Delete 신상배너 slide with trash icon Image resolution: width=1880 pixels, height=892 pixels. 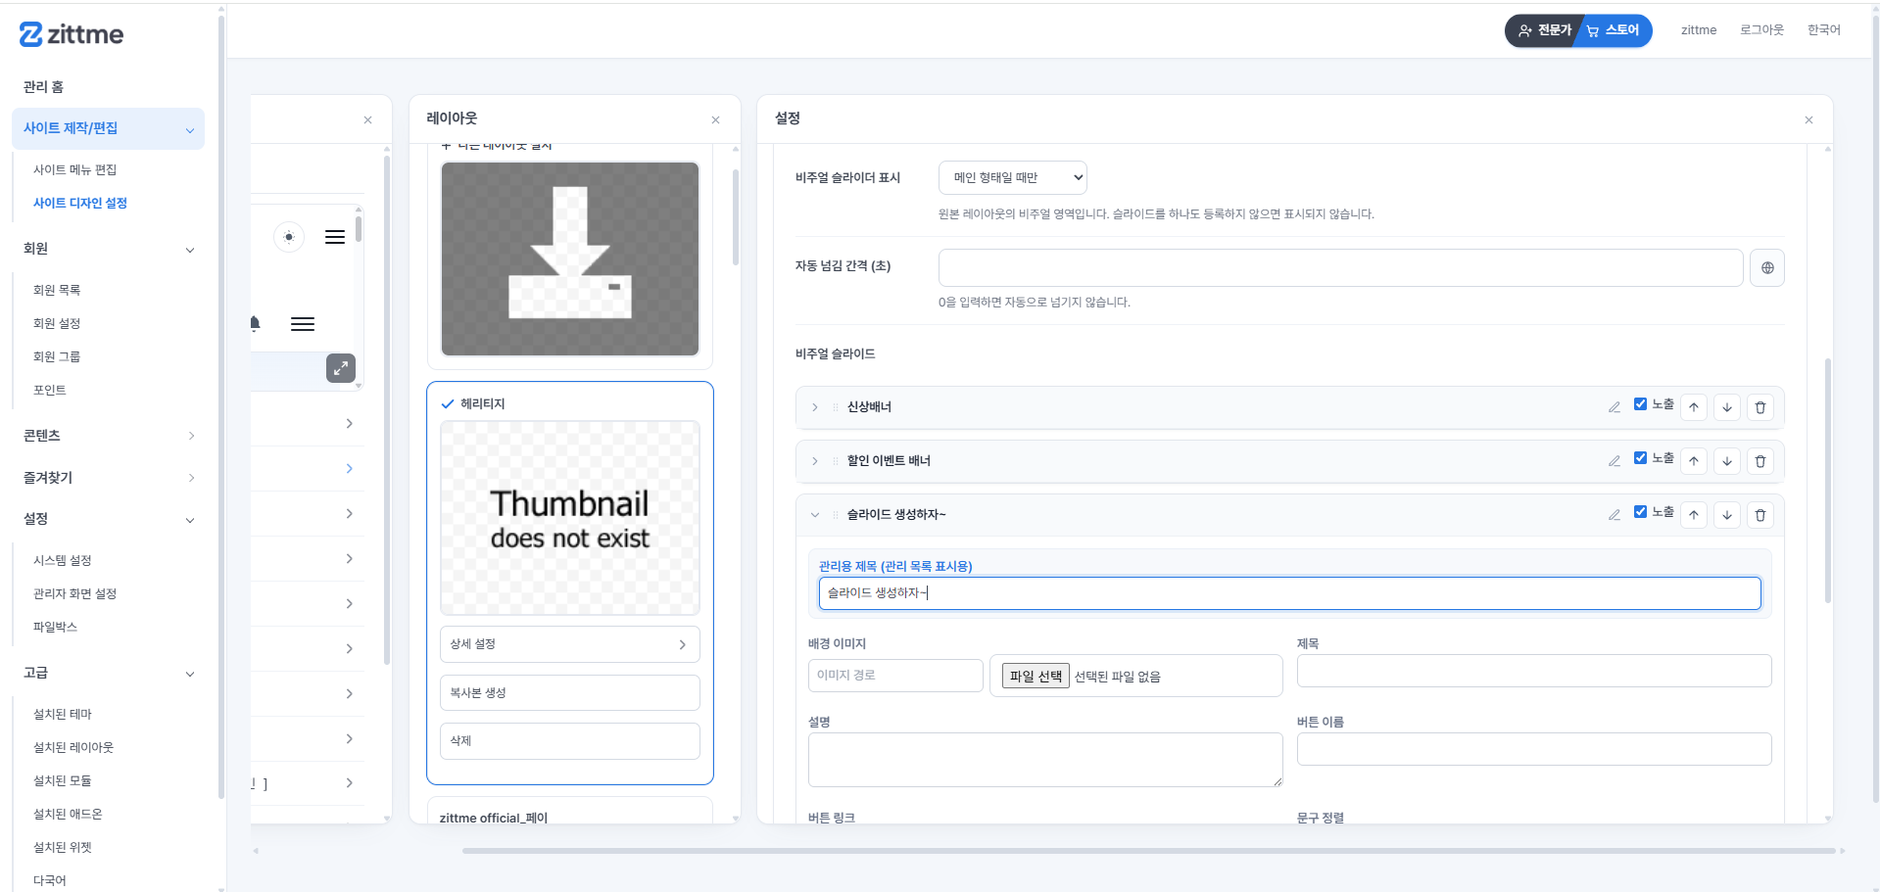pyautogui.click(x=1760, y=407)
